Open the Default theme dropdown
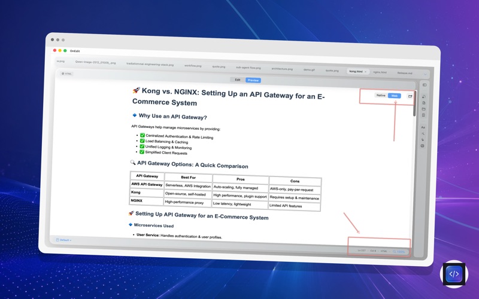 (64, 240)
